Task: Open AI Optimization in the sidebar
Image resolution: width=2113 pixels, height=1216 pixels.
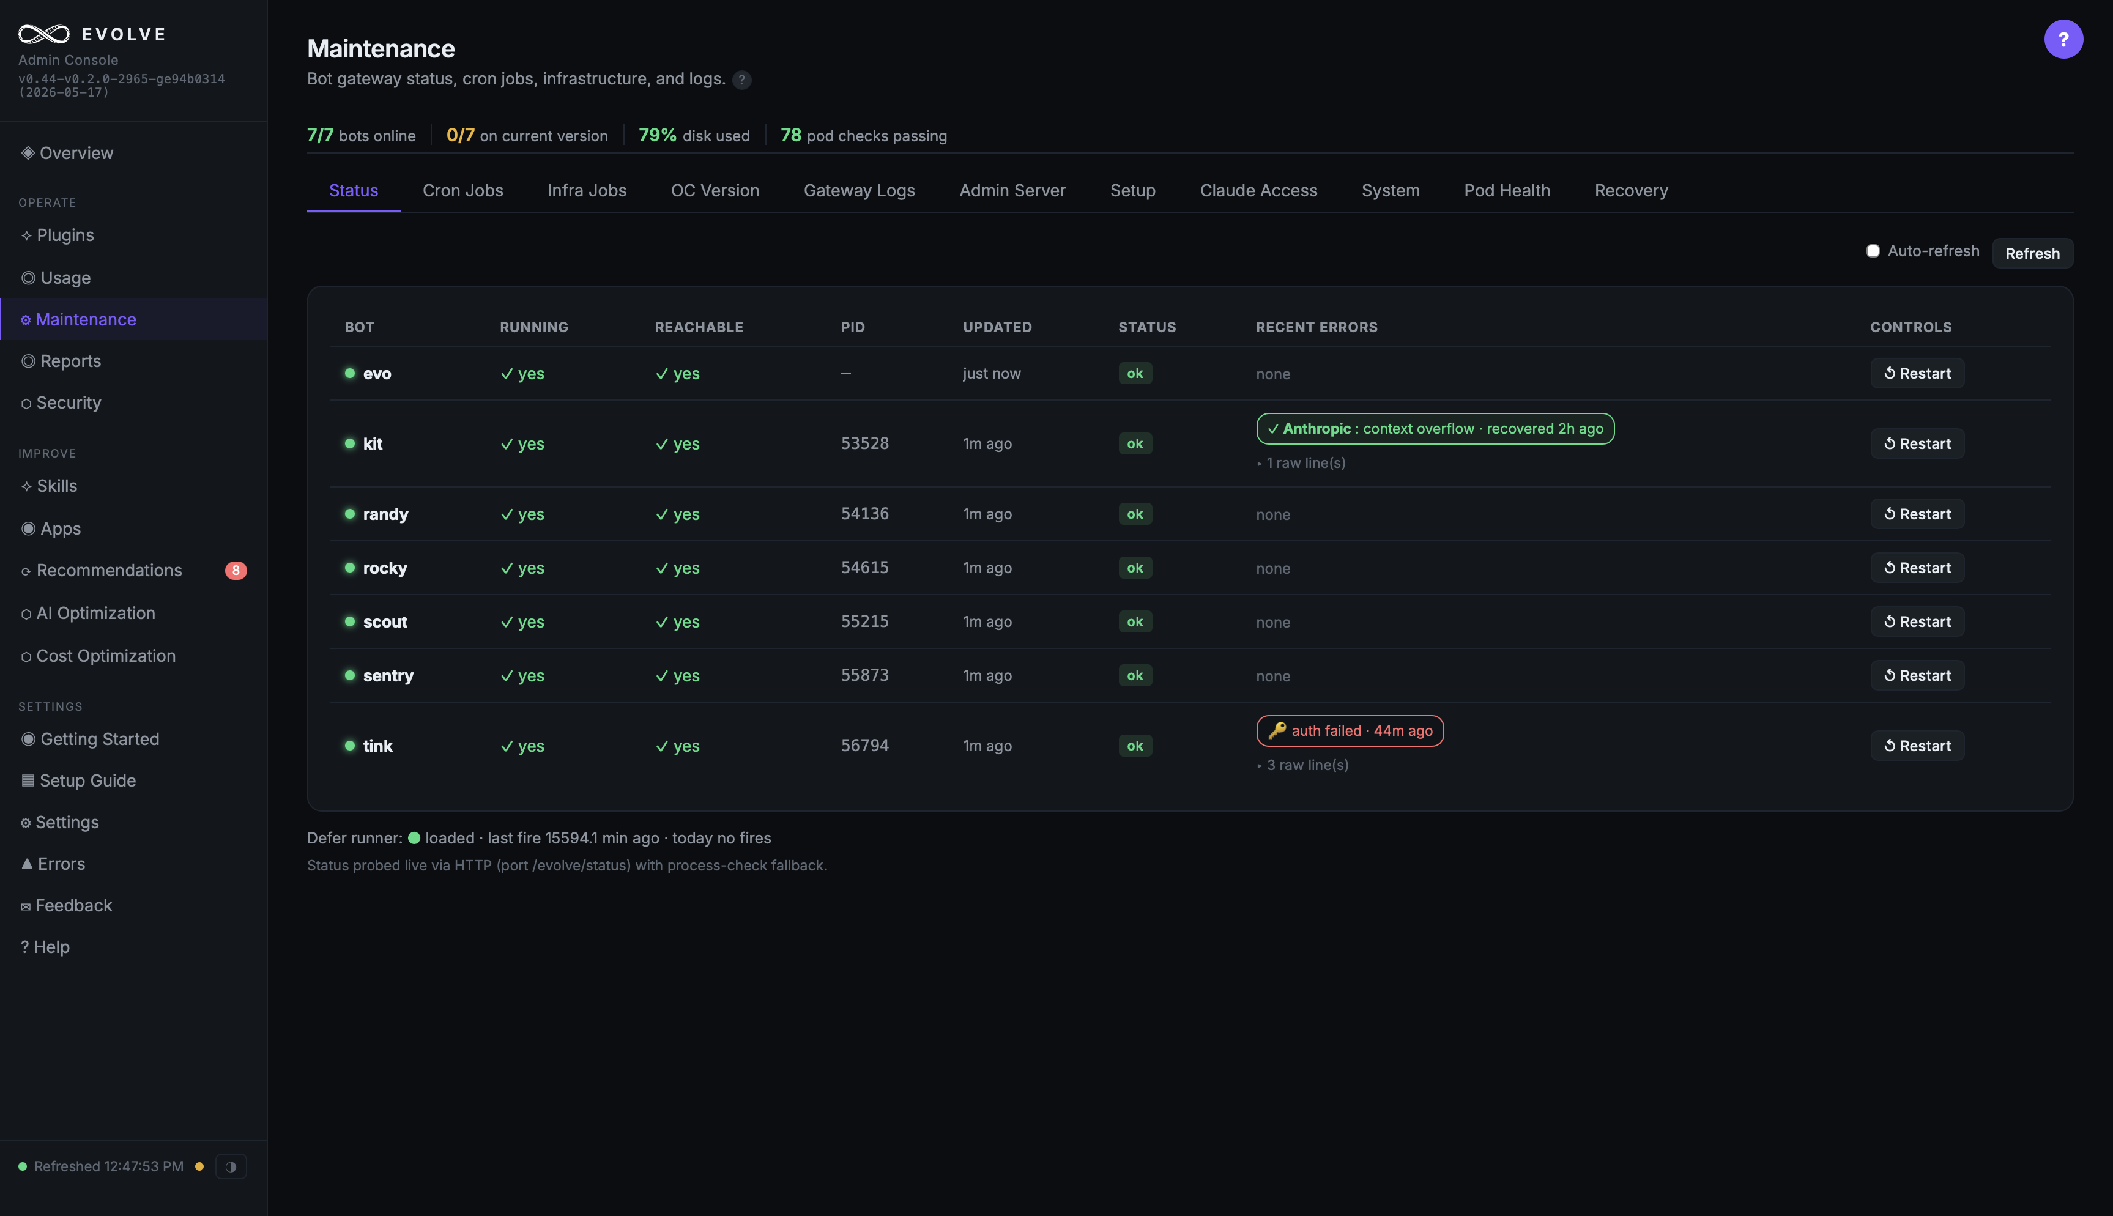Action: 133,614
